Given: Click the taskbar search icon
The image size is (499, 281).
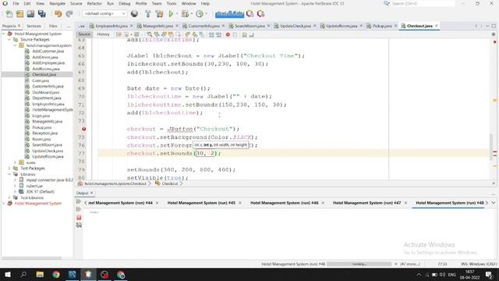Looking at the screenshot, I should (x=23, y=274).
